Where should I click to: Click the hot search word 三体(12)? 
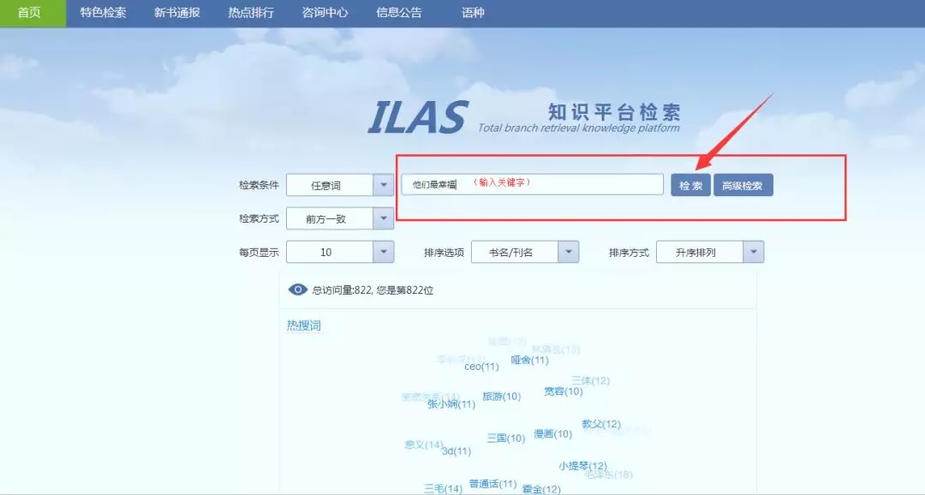point(590,380)
